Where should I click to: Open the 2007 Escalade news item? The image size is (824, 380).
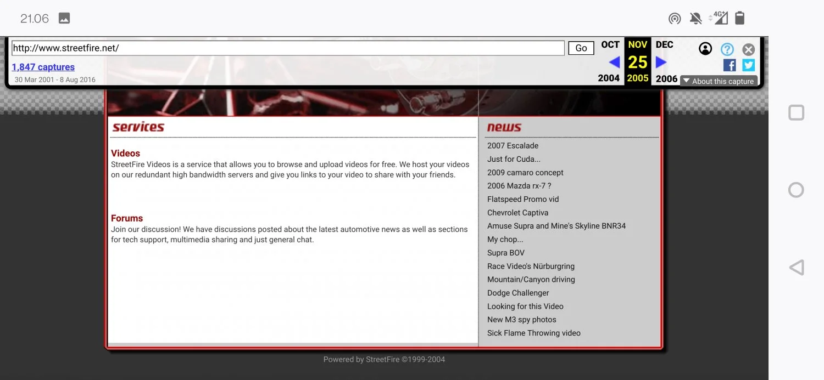point(513,145)
